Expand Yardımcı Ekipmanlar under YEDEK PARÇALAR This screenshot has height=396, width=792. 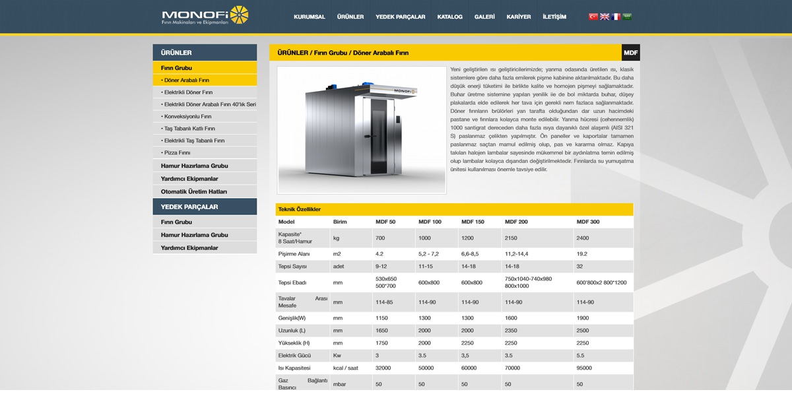tap(205, 248)
